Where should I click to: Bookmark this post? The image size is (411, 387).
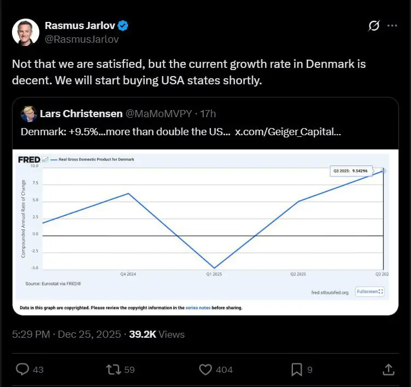coord(296,369)
